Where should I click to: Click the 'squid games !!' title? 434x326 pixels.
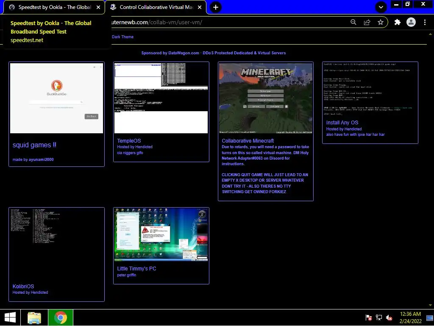point(34,145)
